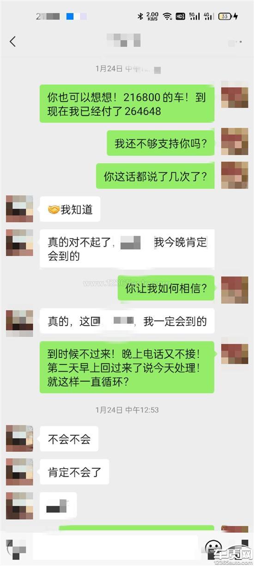Tap the message 我还不够支持你吗？

(161, 143)
